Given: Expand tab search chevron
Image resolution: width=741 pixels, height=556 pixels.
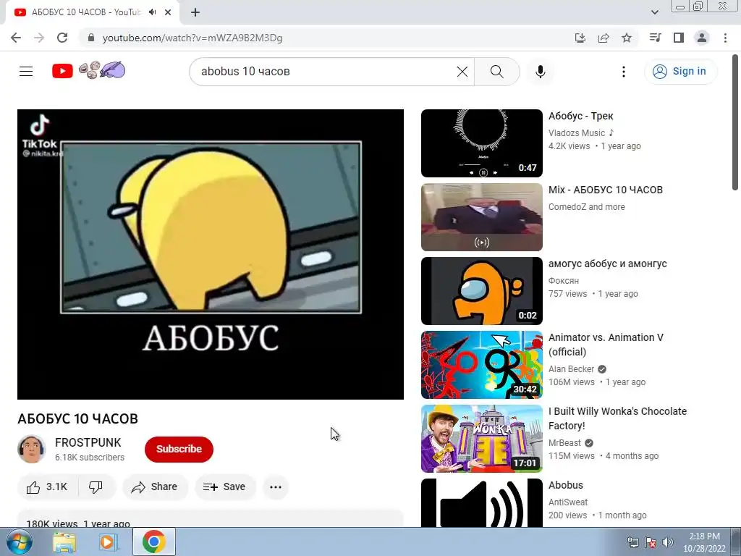Looking at the screenshot, I should pos(655,12).
